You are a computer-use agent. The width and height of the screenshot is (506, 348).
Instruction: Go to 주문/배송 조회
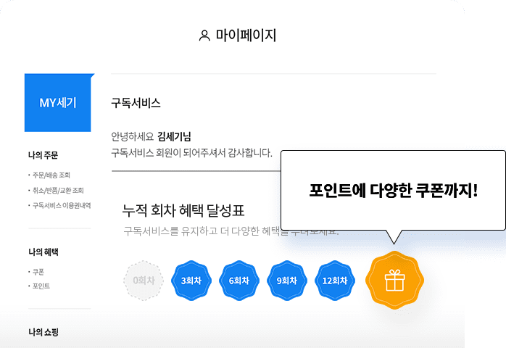pos(51,175)
